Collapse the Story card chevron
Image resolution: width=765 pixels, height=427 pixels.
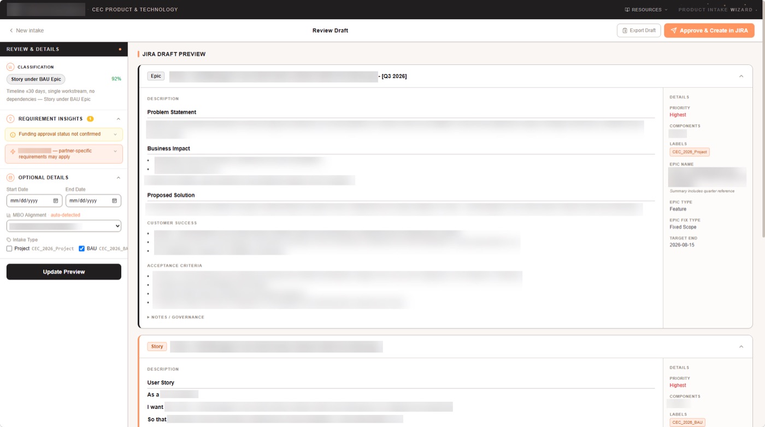coord(741,347)
